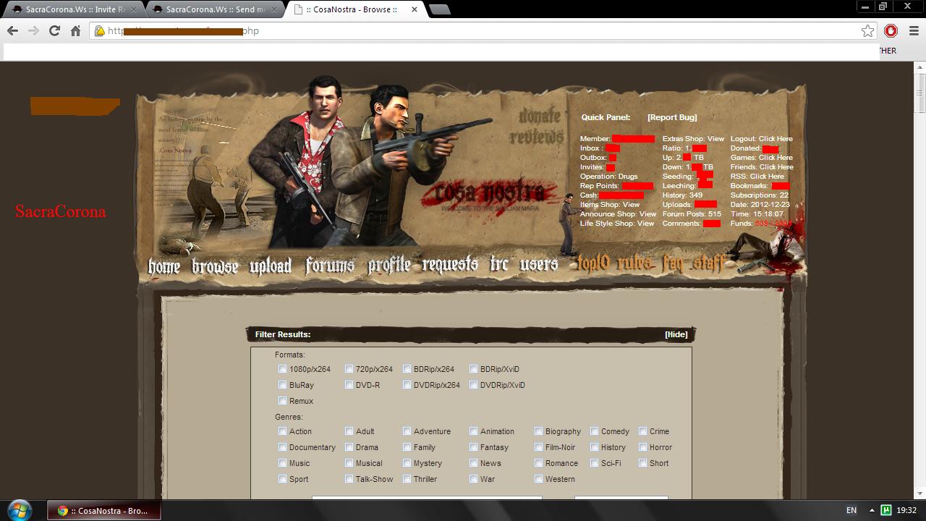This screenshot has width=926, height=521.
Task: Close the SacraCorona.Ws Invite tab
Action: [x=134, y=9]
